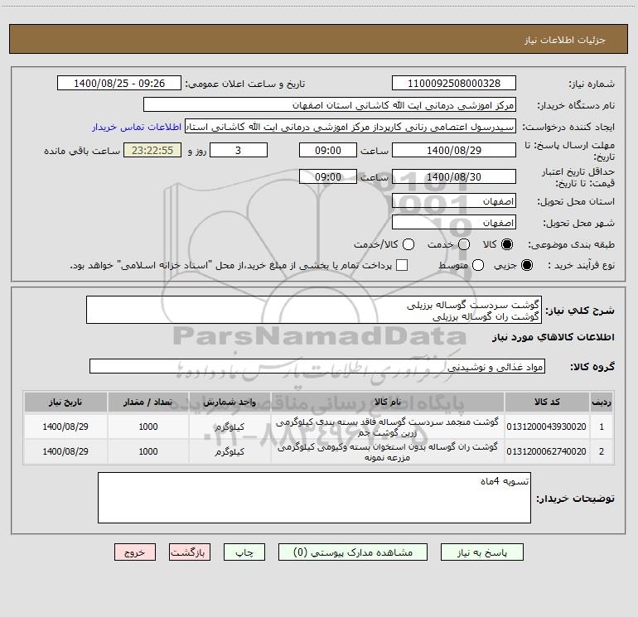
Task: Click the نام دستگاه خریدار field
Action: point(330,105)
